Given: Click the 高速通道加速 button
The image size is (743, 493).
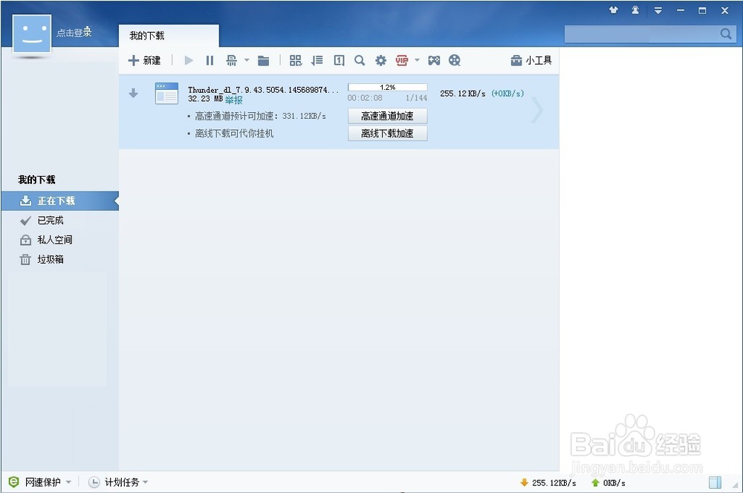Looking at the screenshot, I should (388, 116).
